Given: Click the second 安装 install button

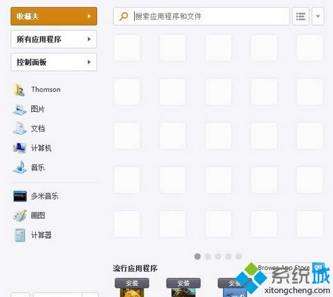Looking at the screenshot, I should point(183,283).
